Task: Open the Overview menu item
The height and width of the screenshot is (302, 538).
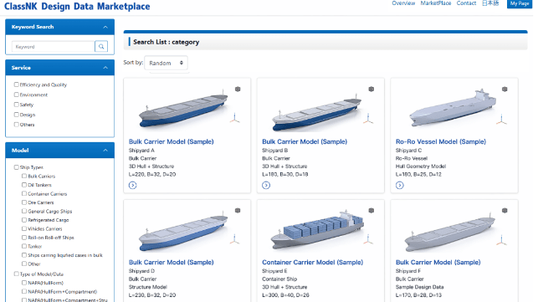Action: (403, 3)
